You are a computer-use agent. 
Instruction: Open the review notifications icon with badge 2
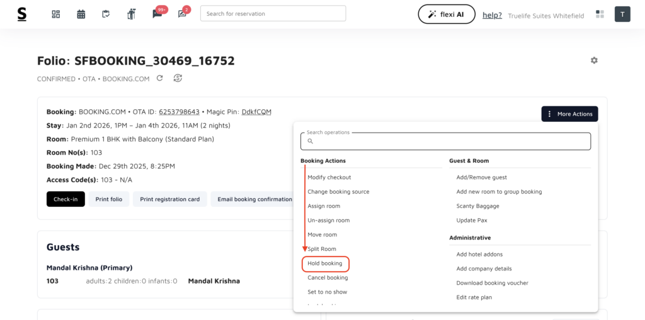[182, 14]
